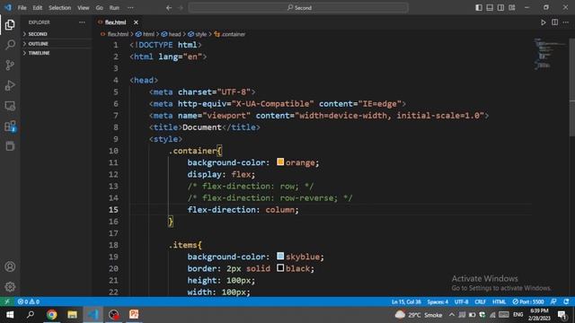Screen dimensions: 575x323
Task: Click the remote window indicator in status bar
Action: coord(7,301)
